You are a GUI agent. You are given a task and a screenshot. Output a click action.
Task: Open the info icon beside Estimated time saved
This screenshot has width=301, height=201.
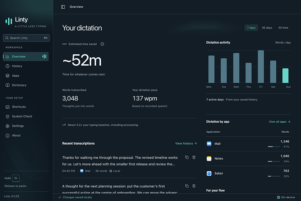click(102, 44)
